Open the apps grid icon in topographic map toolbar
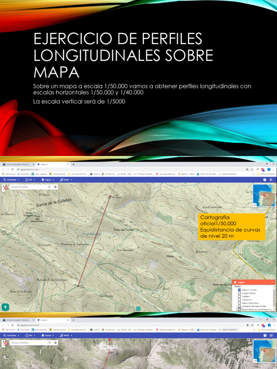The image size is (277, 369). click(x=271, y=180)
